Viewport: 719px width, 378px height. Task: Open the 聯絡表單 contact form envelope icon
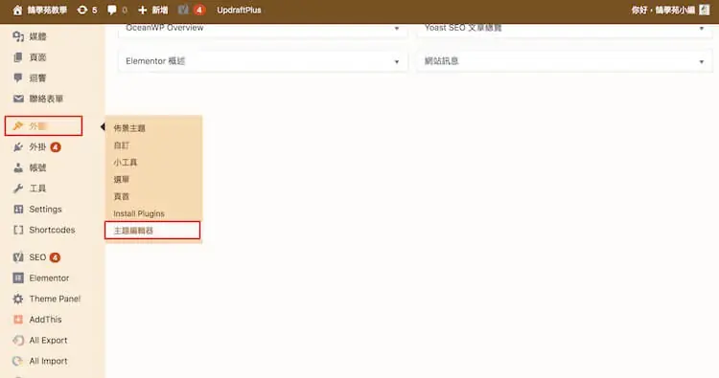pos(18,99)
